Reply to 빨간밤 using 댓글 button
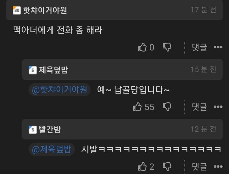Image resolution: width=229 pixels, height=174 pixels. (x=199, y=167)
